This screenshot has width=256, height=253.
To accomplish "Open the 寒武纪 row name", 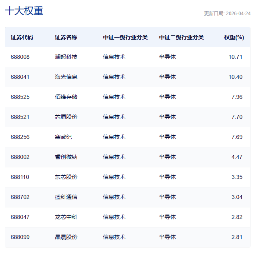I will 63,137.
